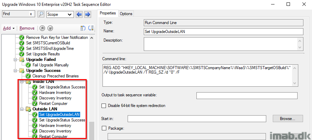Click the task sequence tree scrollbar
This screenshot has width=312, height=140.
pyautogui.click(x=92, y=87)
